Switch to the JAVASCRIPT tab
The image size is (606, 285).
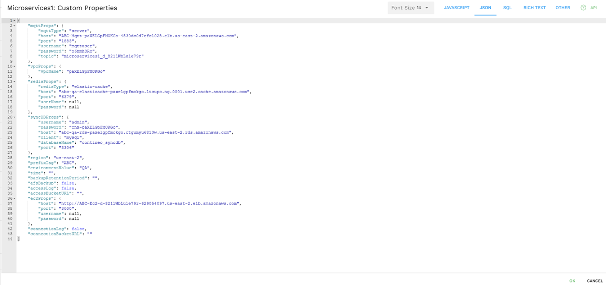point(456,8)
